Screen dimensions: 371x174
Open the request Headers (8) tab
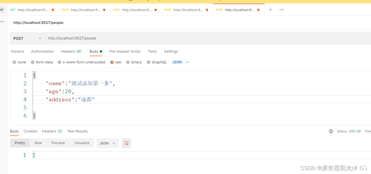click(x=71, y=51)
